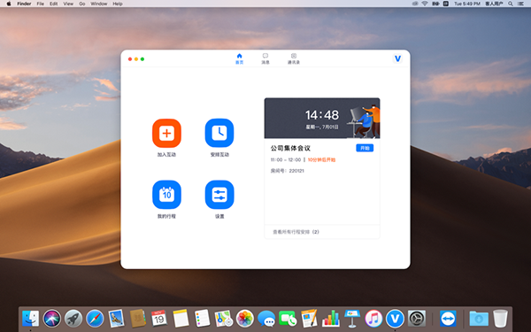Click the 公司集体会议 meeting title

point(290,148)
